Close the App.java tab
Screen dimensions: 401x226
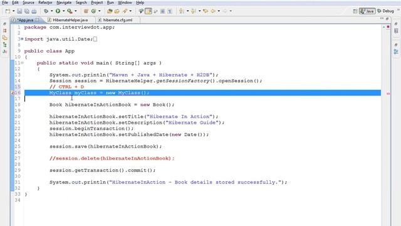[x=38, y=19]
